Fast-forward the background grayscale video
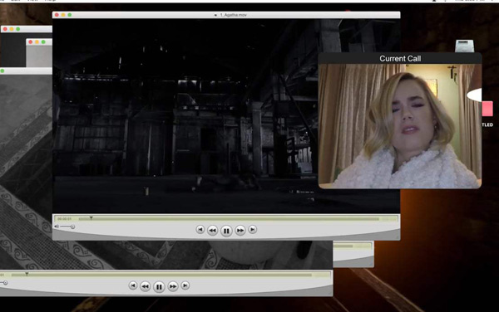 [173, 286]
